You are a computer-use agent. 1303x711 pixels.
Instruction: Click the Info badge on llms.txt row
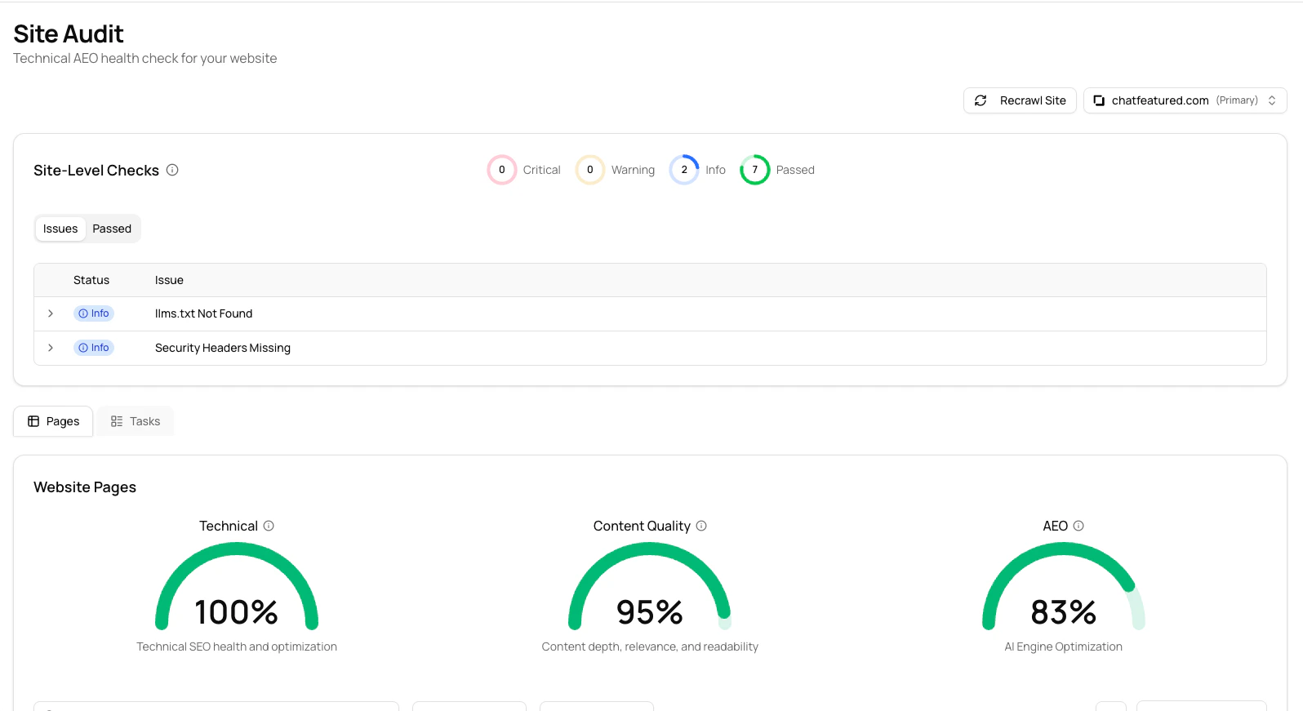[94, 313]
